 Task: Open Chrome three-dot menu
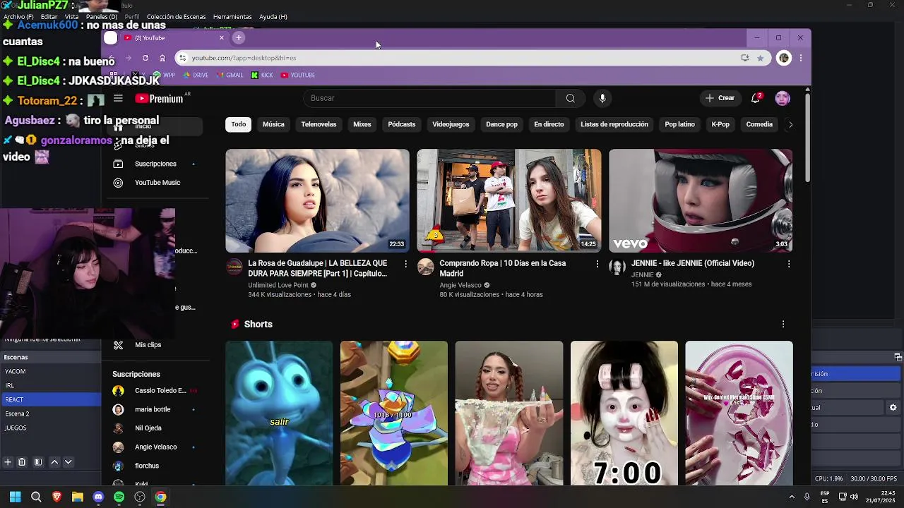pyautogui.click(x=801, y=58)
